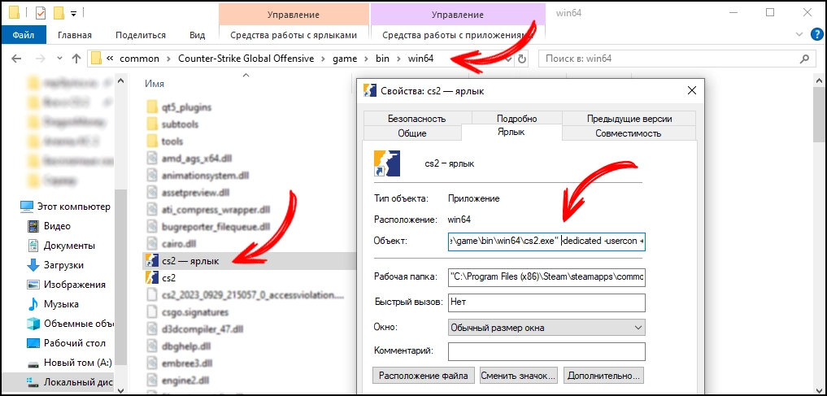Open the Вид ribbon tab

click(198, 35)
